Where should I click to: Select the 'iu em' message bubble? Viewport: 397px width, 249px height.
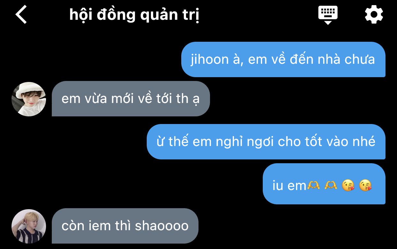pos(324,184)
